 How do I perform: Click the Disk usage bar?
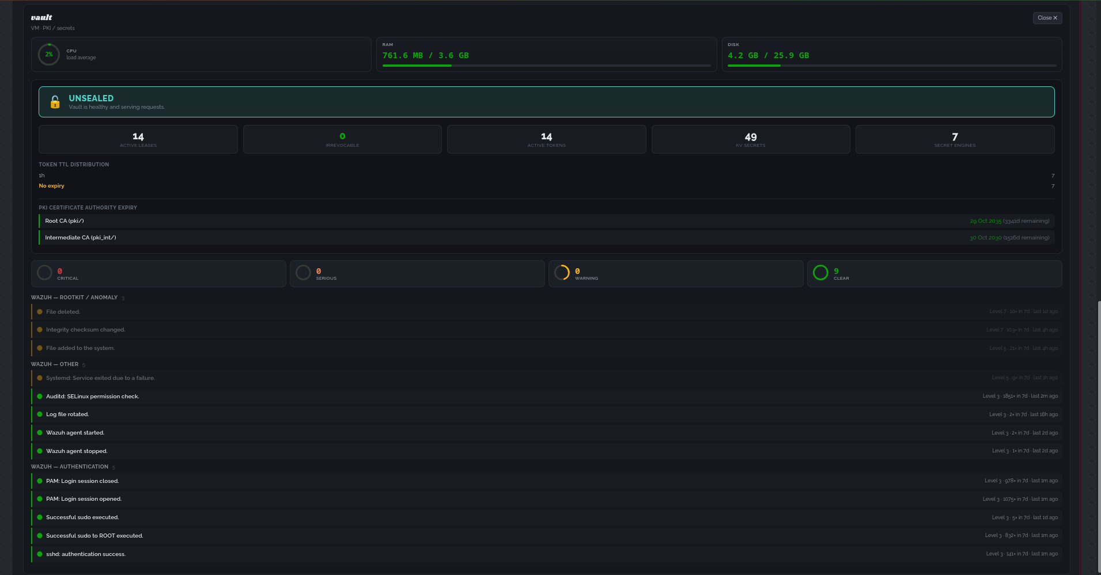click(x=891, y=66)
